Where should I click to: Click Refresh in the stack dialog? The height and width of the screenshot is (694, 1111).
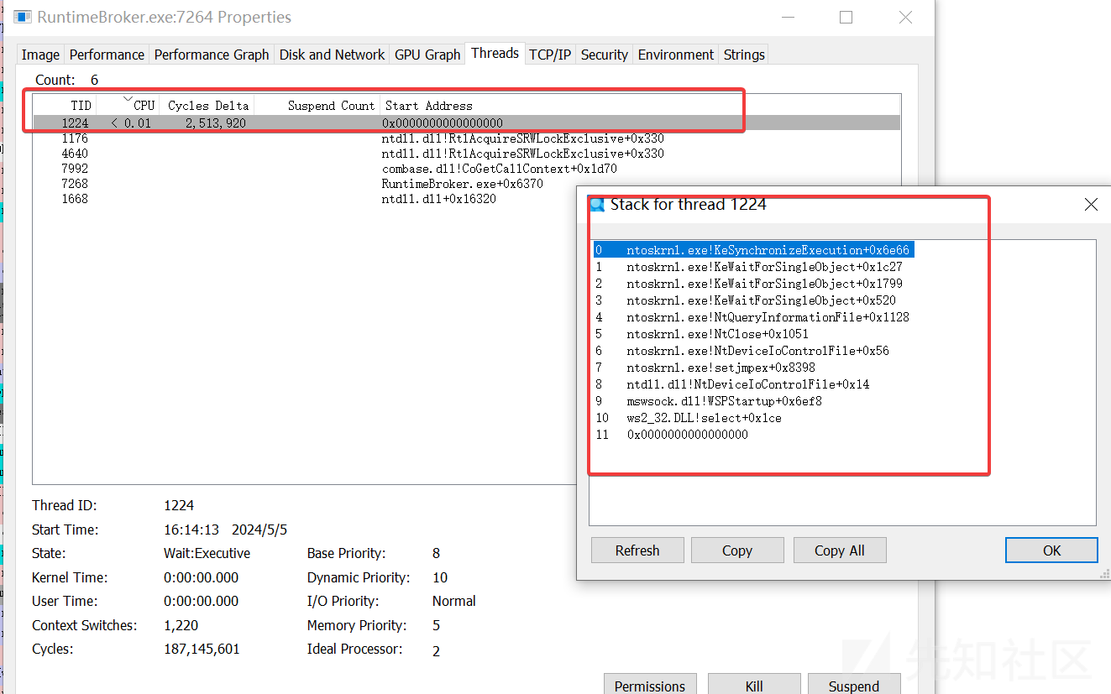coord(637,551)
